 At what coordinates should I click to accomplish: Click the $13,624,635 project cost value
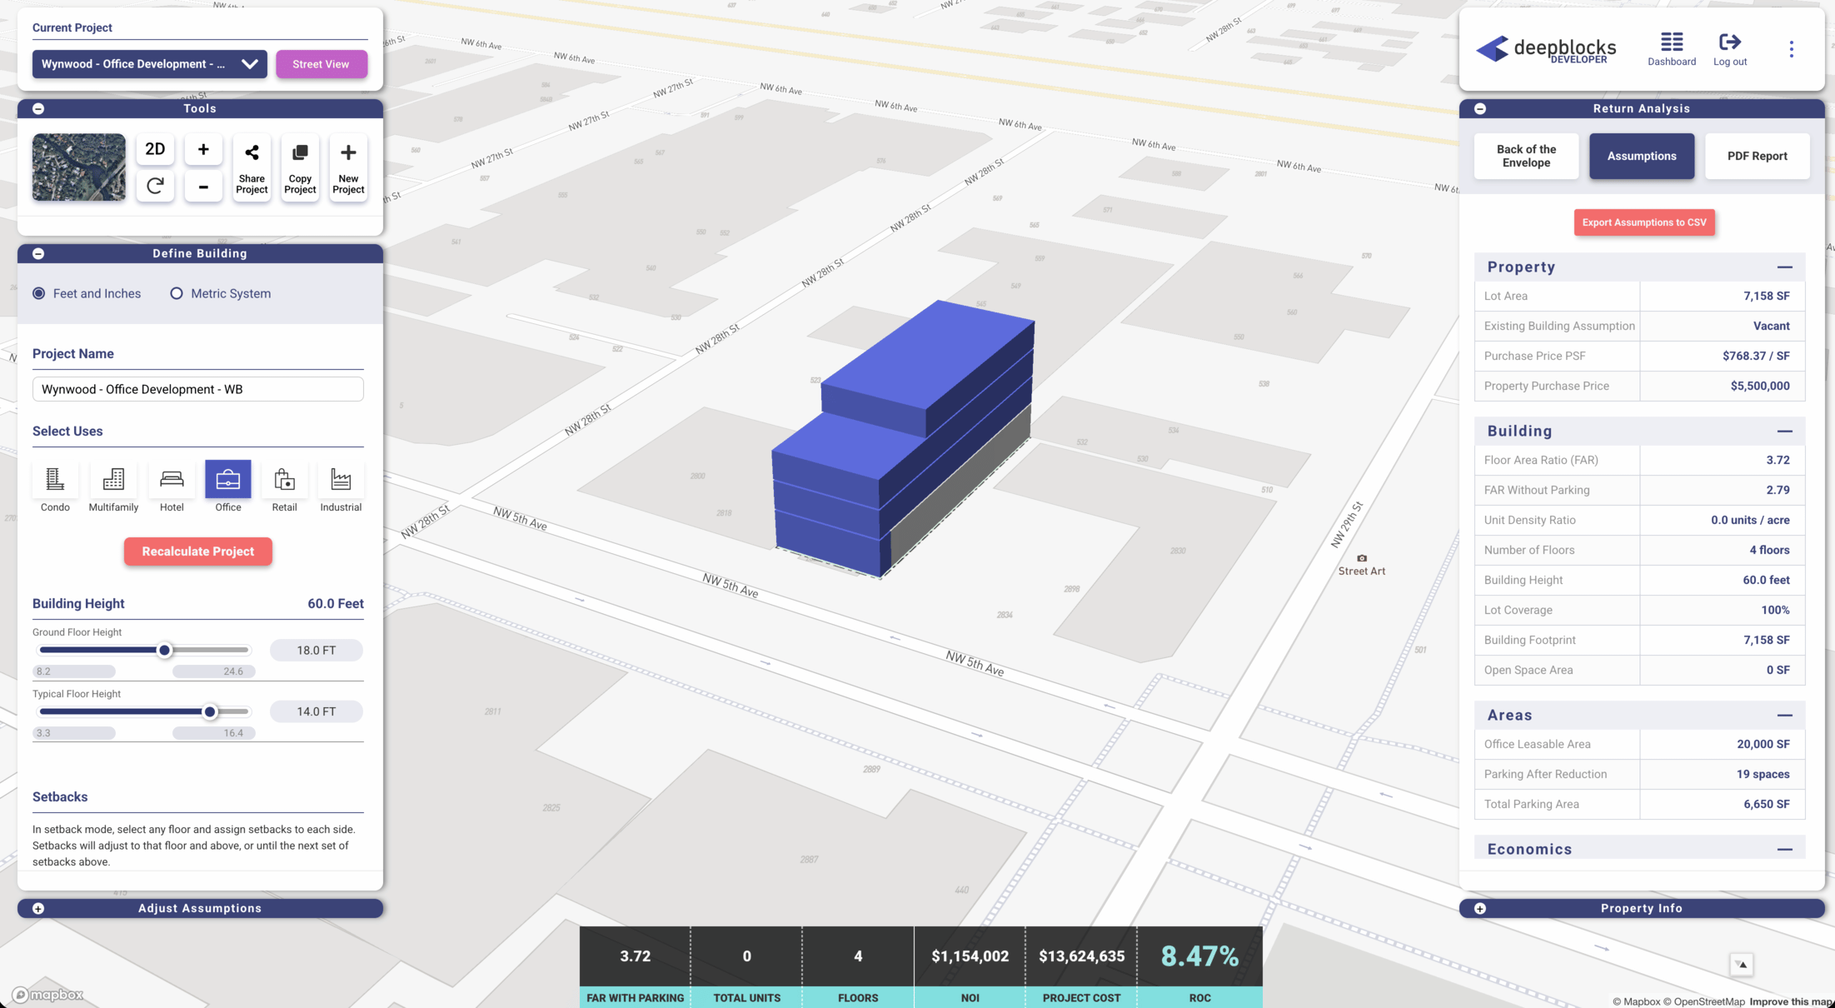(x=1081, y=956)
